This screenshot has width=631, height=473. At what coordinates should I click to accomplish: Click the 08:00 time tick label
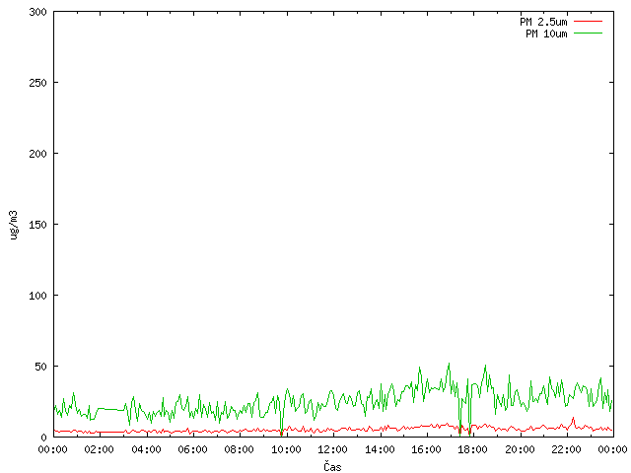pos(239,449)
